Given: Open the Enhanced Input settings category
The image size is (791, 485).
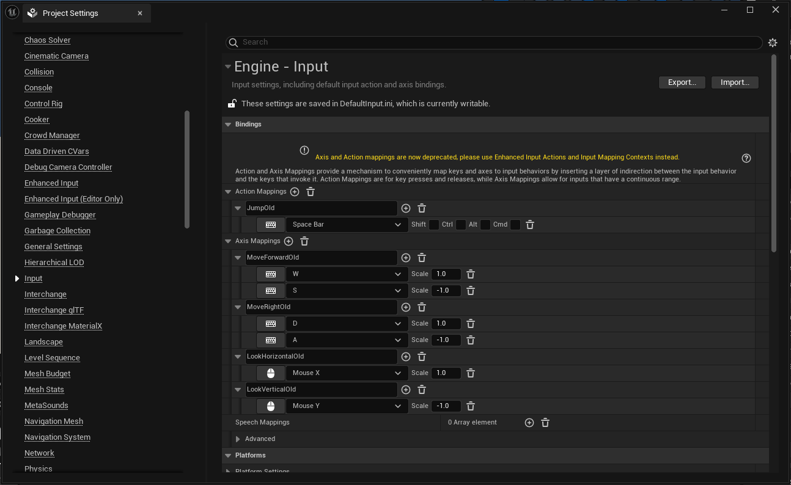Looking at the screenshot, I should pos(51,183).
